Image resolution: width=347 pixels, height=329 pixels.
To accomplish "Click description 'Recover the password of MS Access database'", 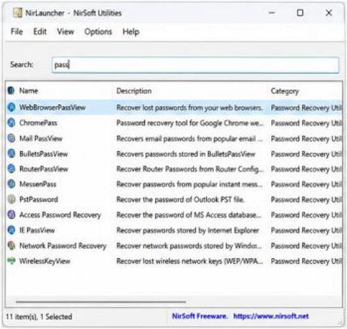I will pyautogui.click(x=189, y=215).
